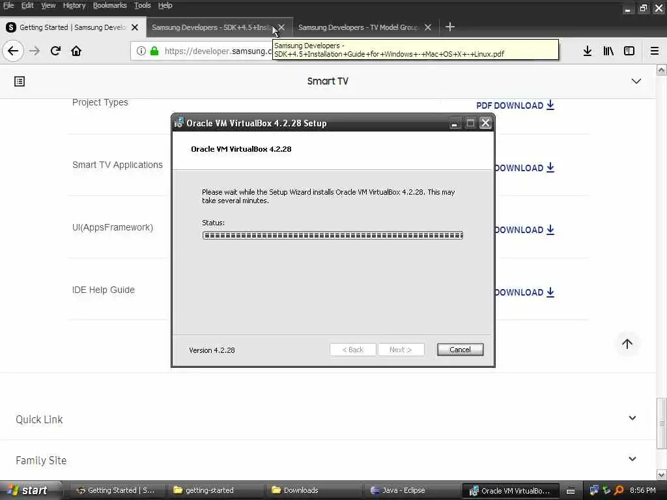Click the IDE Help Guide row label
The image size is (667, 500).
pos(104,290)
